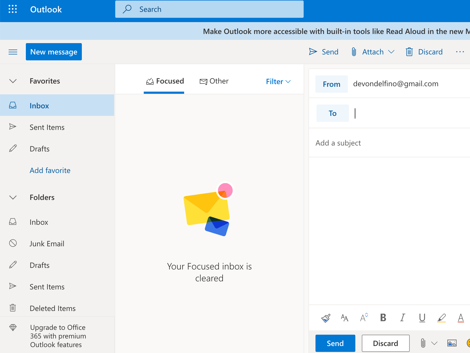The height and width of the screenshot is (353, 470).
Task: Toggle bold formatting
Action: 383,318
